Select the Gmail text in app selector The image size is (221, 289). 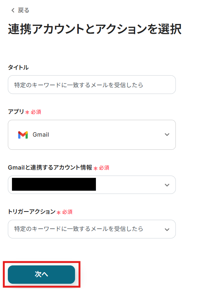[x=41, y=135]
